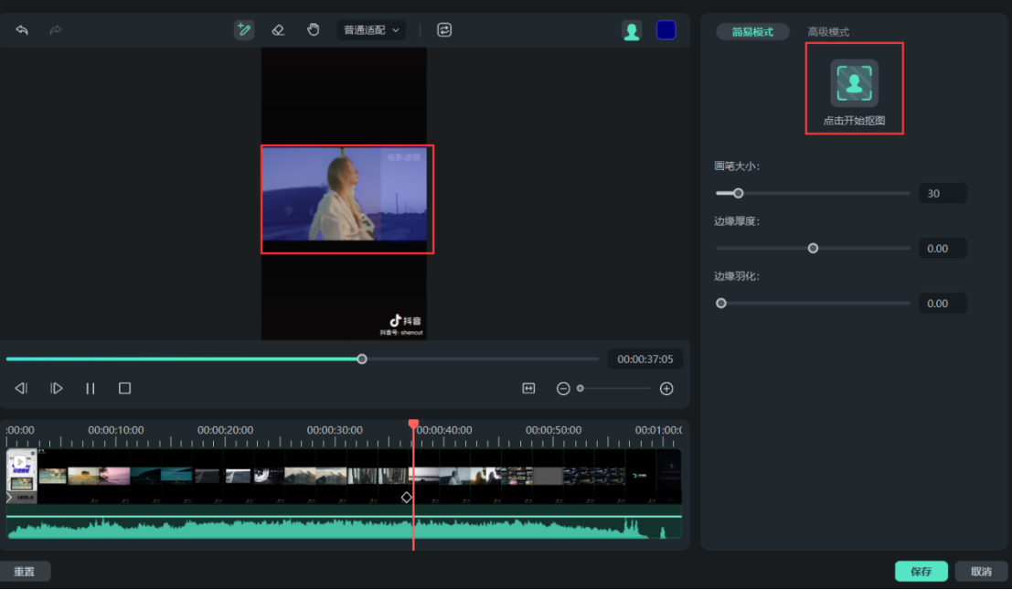
Task: Click the 边缘厚度 slider handle
Action: [x=813, y=248]
